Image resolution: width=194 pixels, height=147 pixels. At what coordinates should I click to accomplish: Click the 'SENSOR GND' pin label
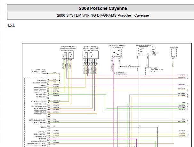(41, 81)
